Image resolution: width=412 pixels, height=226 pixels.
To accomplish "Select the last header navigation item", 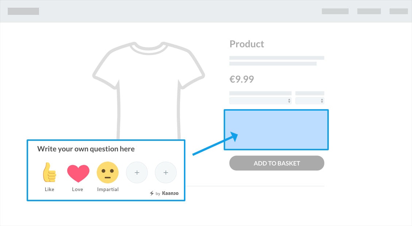I will coord(398,11).
